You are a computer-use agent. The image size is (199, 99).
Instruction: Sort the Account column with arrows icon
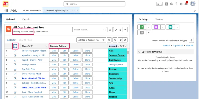[121, 46]
